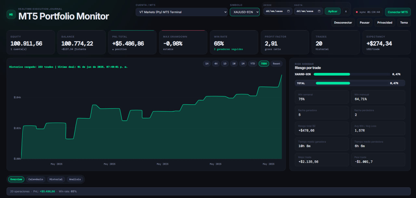Image resolution: width=416 pixels, height=198 pixels.
Task: Click the Riesgo total +$478,66 tile
Action: 322,128
